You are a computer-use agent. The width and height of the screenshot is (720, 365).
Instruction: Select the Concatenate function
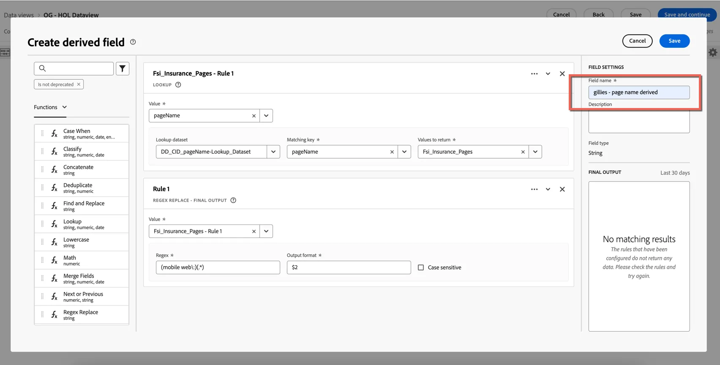82,170
